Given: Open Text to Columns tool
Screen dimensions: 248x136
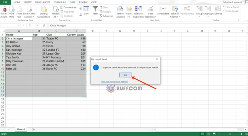Looking at the screenshot, I should pyautogui.click(x=120, y=9).
